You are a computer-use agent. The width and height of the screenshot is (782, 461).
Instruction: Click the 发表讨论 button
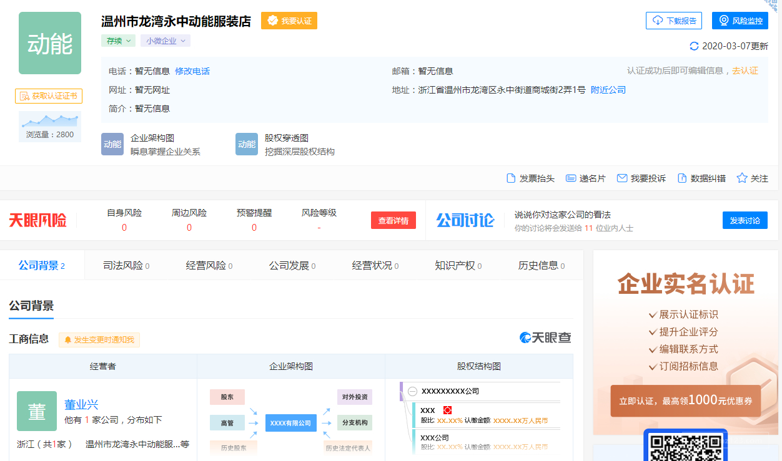[x=745, y=220]
